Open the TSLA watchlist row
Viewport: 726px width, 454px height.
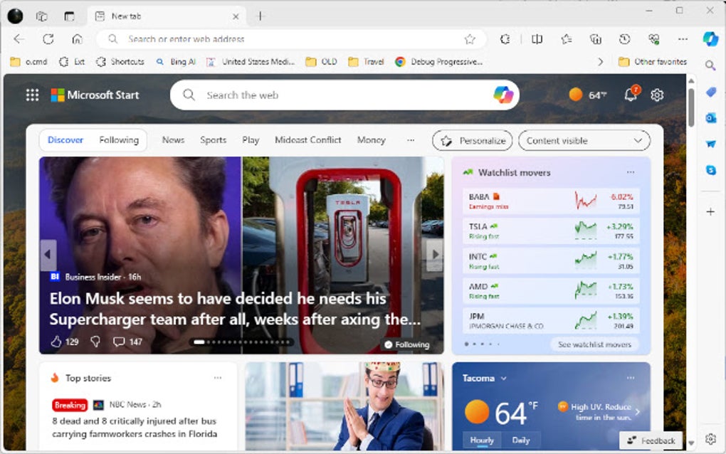(x=551, y=231)
